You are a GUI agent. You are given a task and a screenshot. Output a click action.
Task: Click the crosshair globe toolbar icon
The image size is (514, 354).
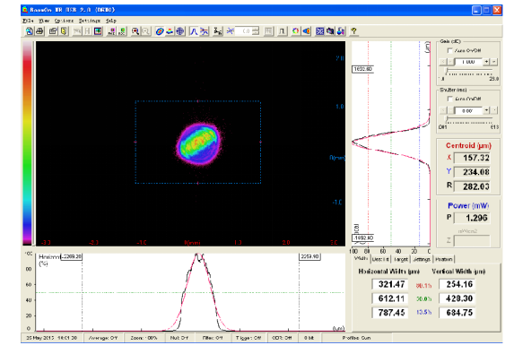[180, 31]
